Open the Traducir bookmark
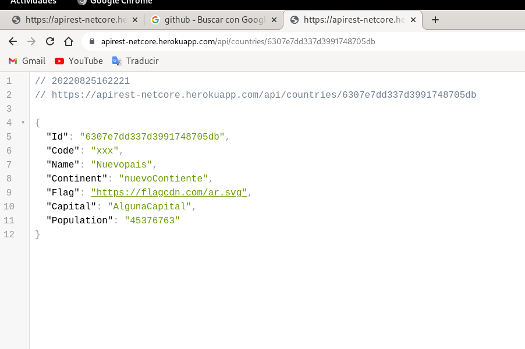This screenshot has height=349, width=525. coord(135,60)
